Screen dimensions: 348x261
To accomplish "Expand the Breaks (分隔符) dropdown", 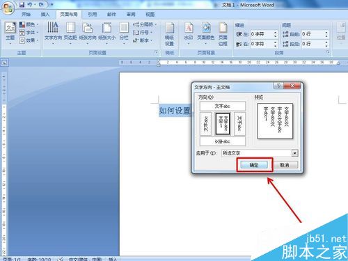I will [x=145, y=24].
